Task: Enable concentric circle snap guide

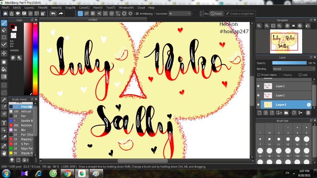Action: tap(111, 14)
